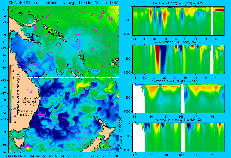Click the '166' tick under the t section lat=-22 plot
231x158 pixels.
[181, 117]
